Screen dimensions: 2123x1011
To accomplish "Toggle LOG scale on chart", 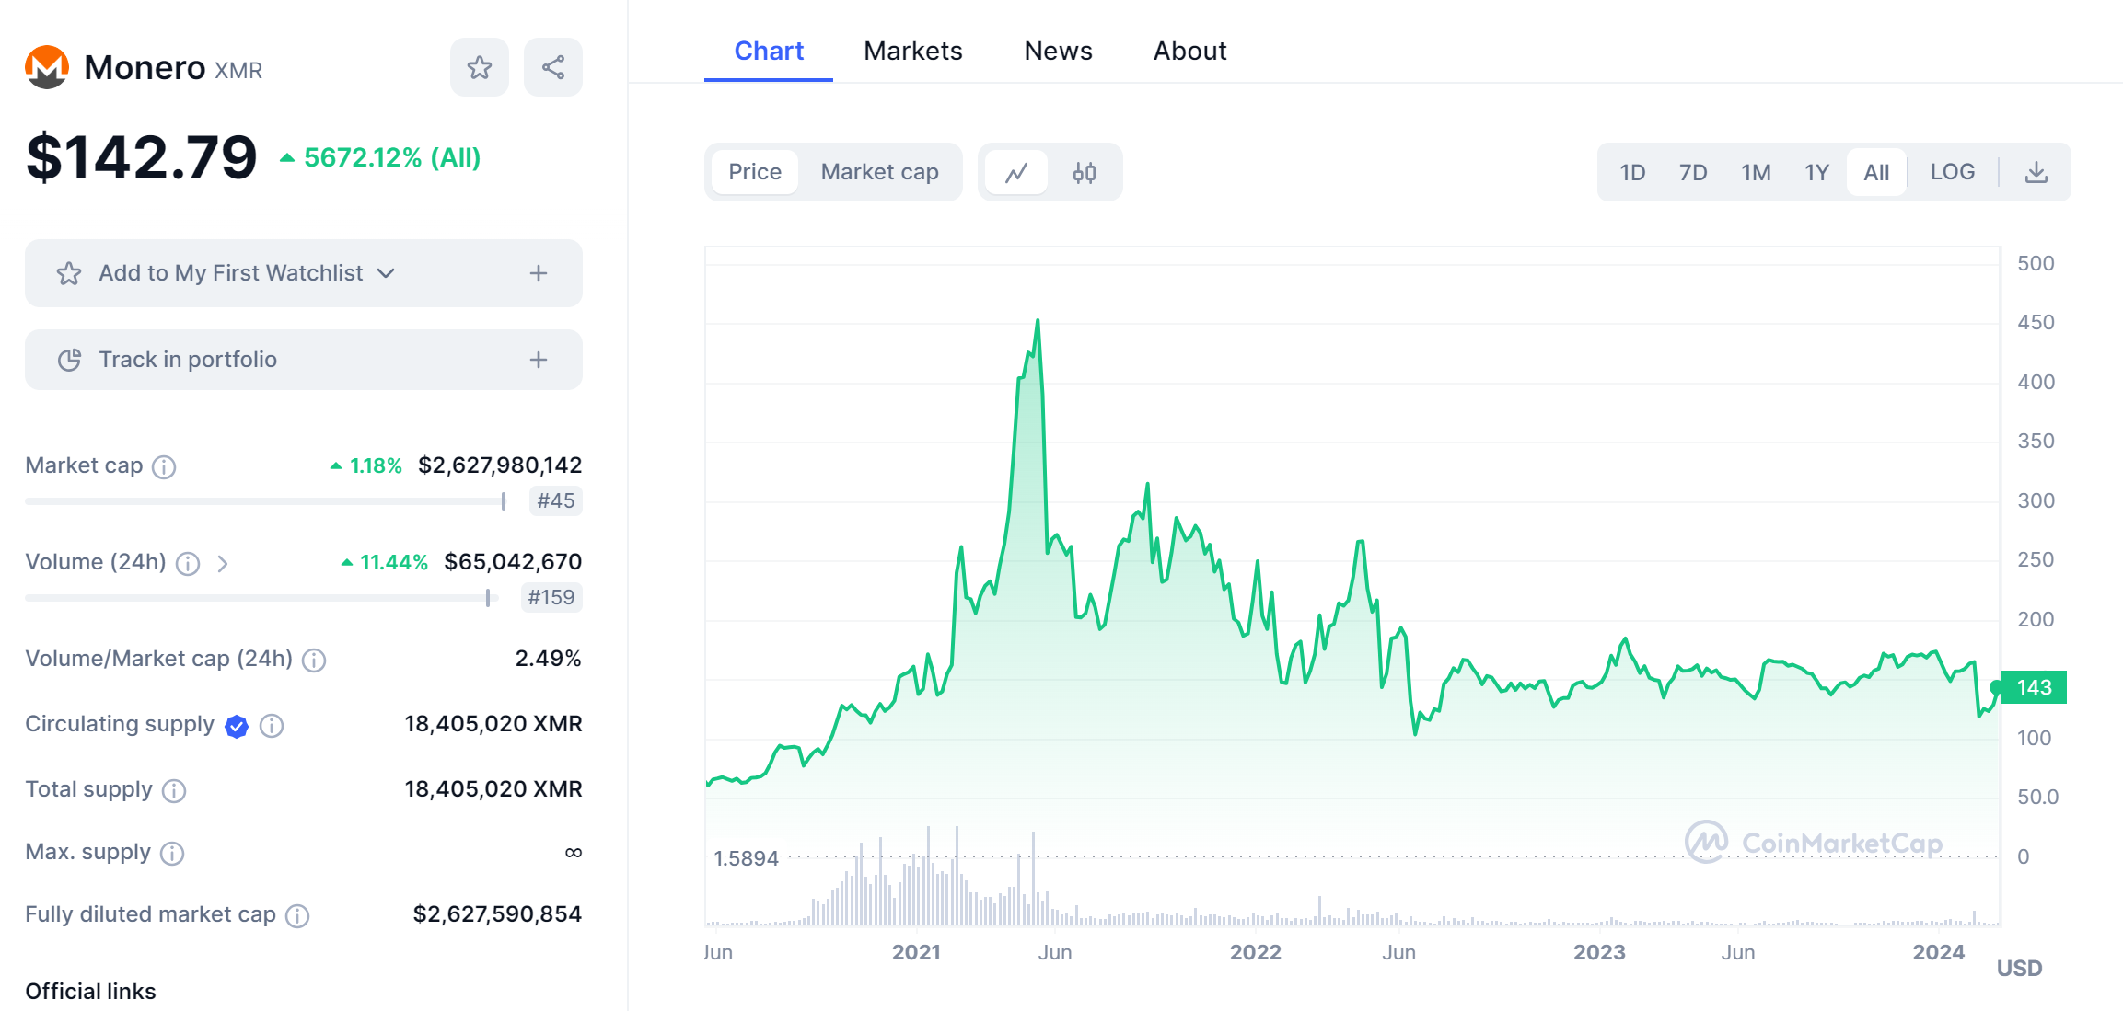I will coord(1952,172).
